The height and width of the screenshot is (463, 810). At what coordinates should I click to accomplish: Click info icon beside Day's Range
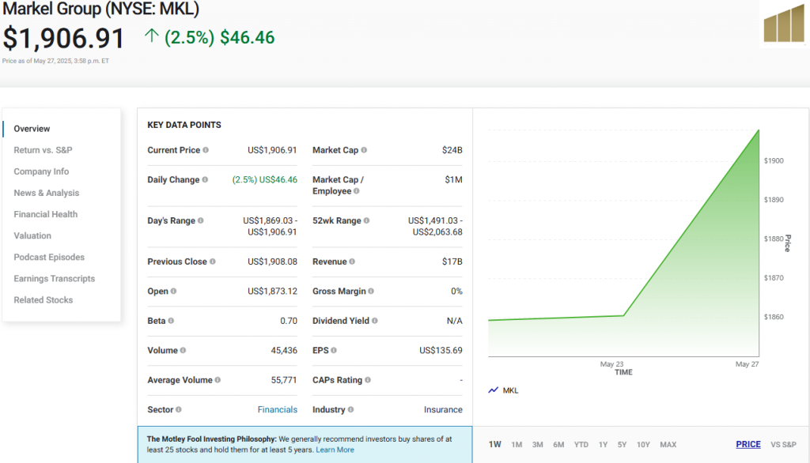[200, 220]
